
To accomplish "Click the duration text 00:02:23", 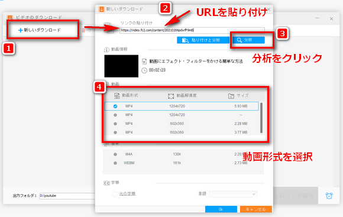I will click(157, 70).
